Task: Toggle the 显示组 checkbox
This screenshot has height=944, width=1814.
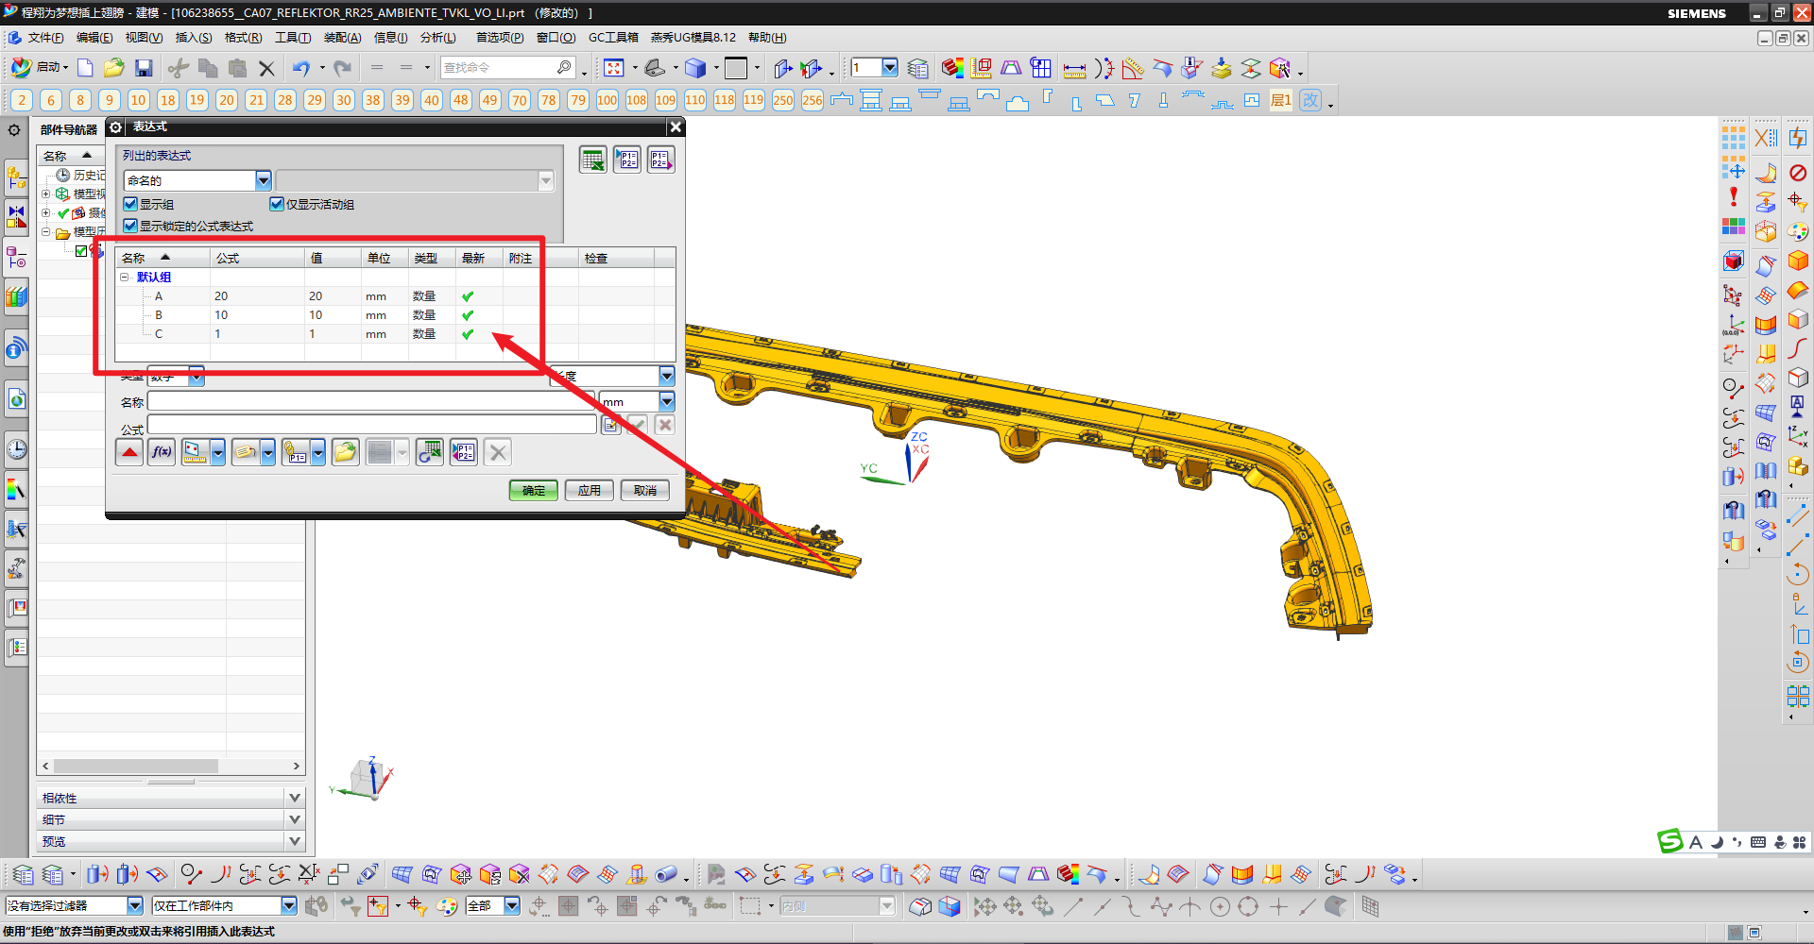Action: pos(130,204)
